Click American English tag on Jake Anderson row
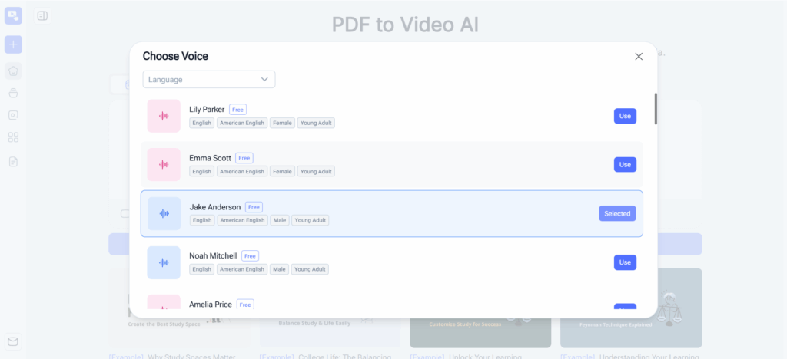This screenshot has width=787, height=359. tap(242, 220)
